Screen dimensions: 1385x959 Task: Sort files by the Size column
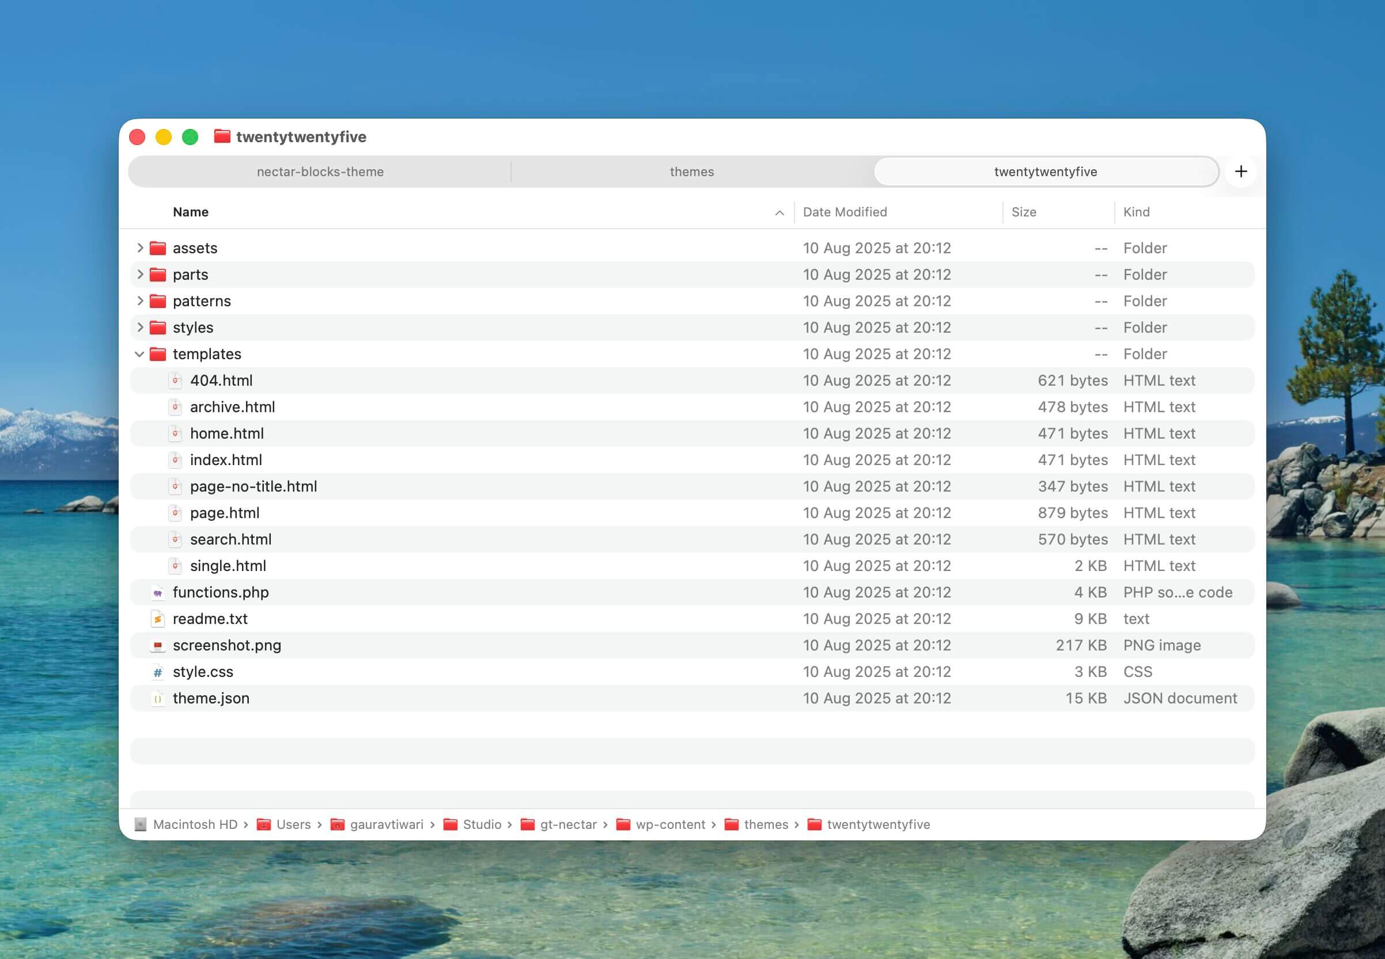coord(1024,212)
